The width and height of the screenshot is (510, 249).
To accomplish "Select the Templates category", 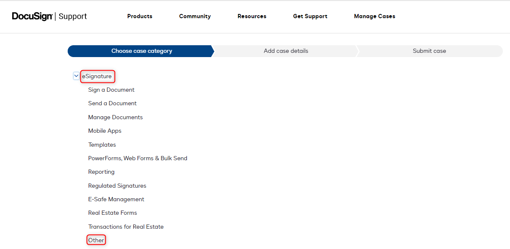I will (102, 145).
